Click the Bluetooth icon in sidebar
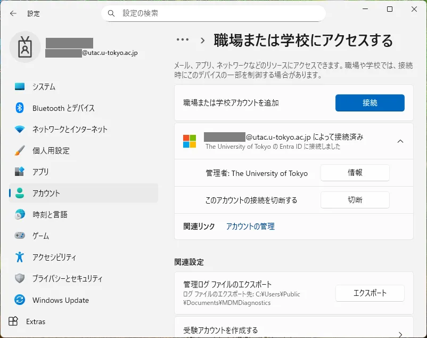The height and width of the screenshot is (338, 427). (x=20, y=108)
